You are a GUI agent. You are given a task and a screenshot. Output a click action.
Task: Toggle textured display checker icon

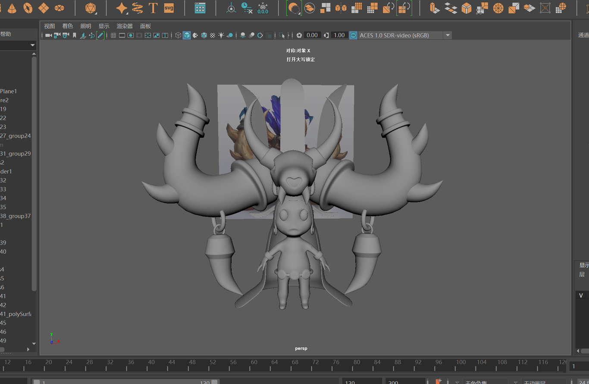coord(213,35)
